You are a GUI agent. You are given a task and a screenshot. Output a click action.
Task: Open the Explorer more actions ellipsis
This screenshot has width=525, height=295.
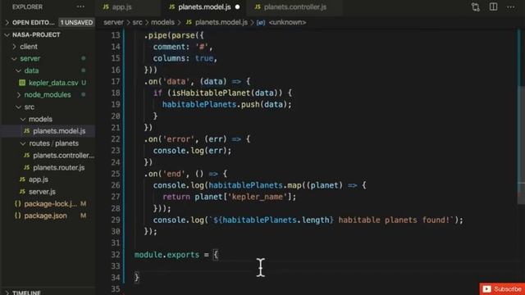[80, 7]
